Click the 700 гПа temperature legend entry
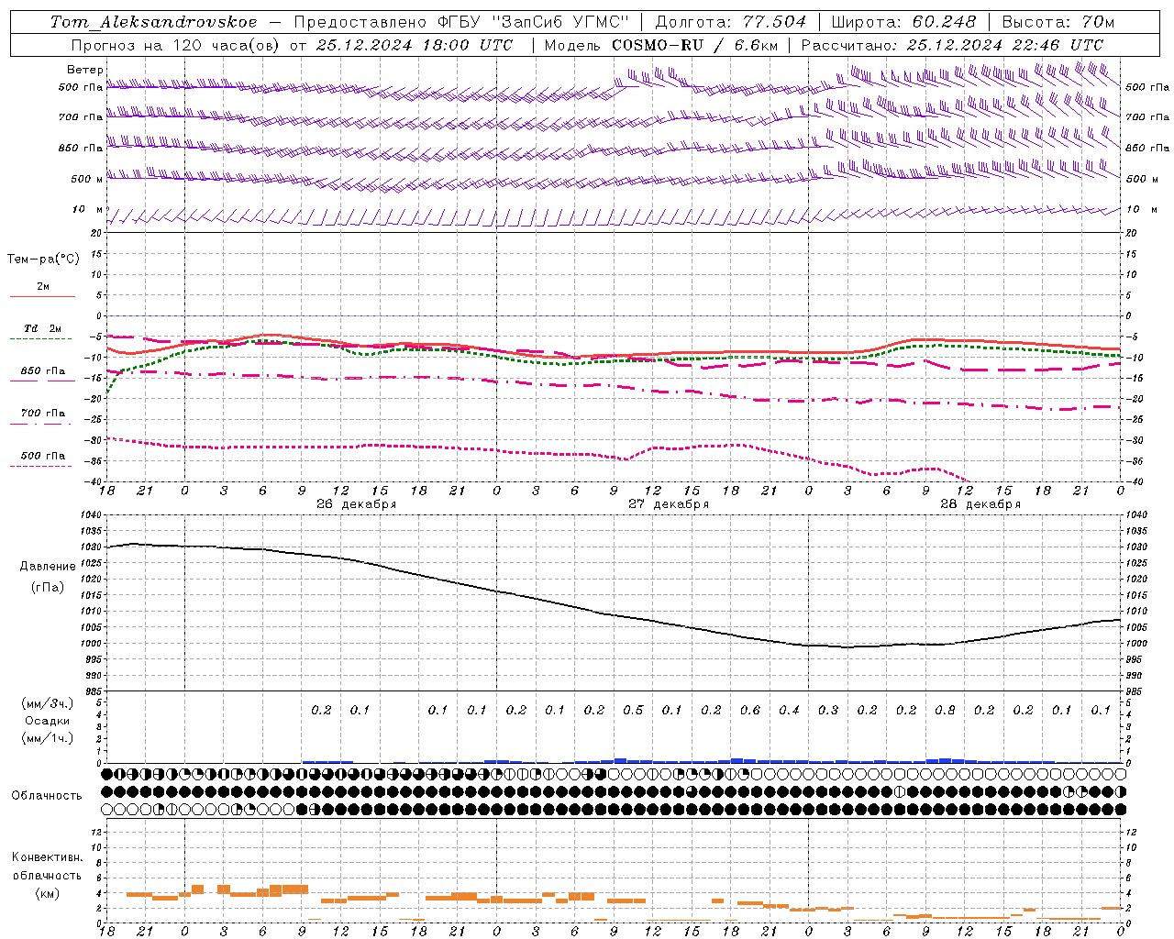This screenshot has height=939, width=1174. coord(42,414)
